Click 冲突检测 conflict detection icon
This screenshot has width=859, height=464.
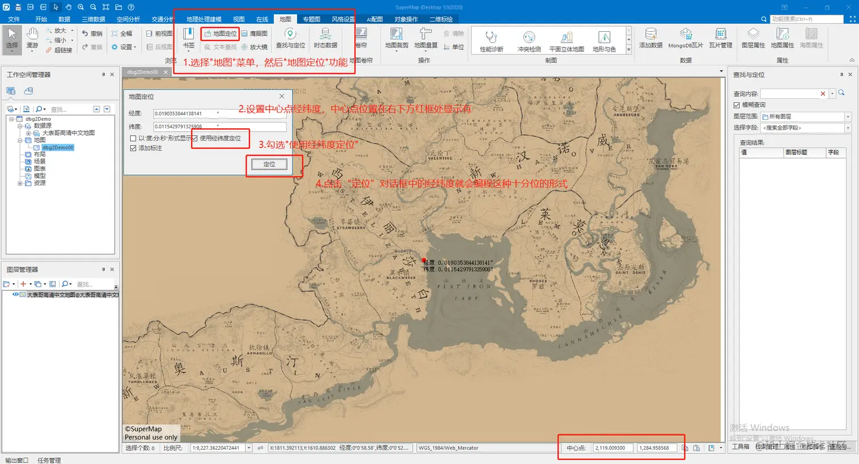point(529,43)
